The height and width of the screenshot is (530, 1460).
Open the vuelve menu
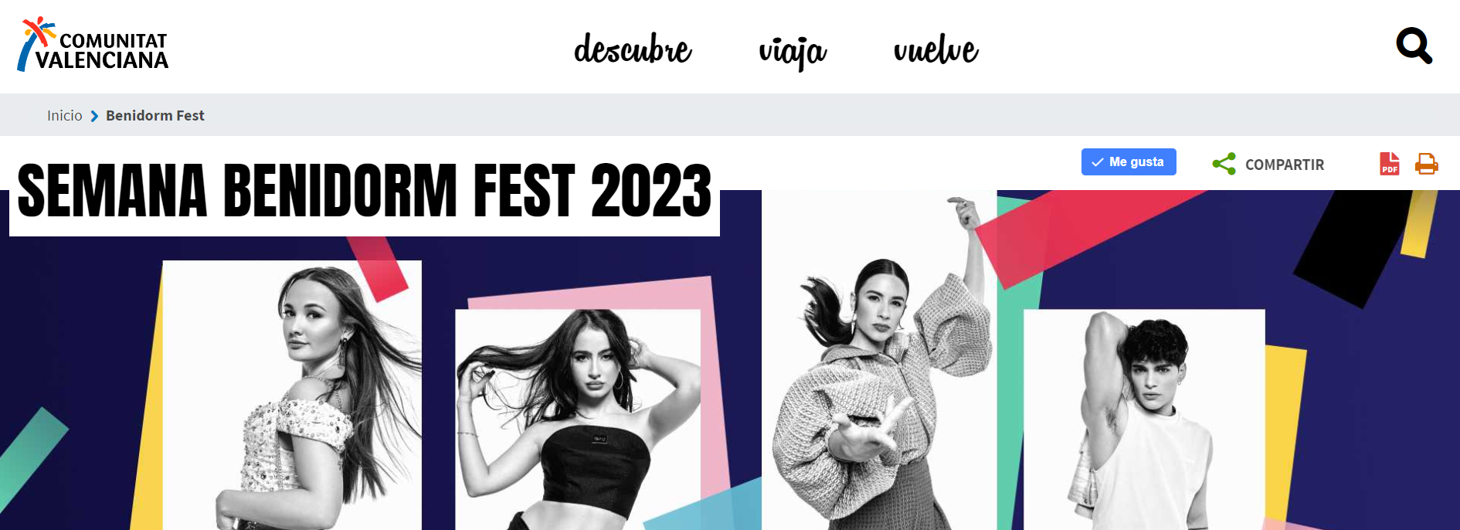click(x=935, y=49)
